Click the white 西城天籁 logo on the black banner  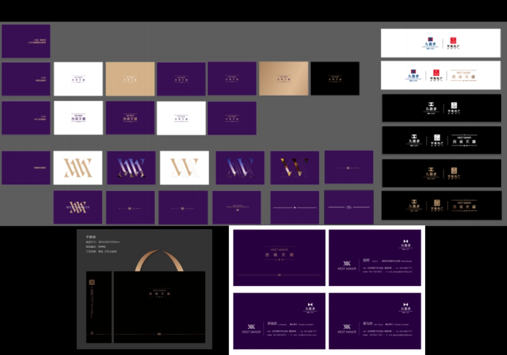pos(464,141)
